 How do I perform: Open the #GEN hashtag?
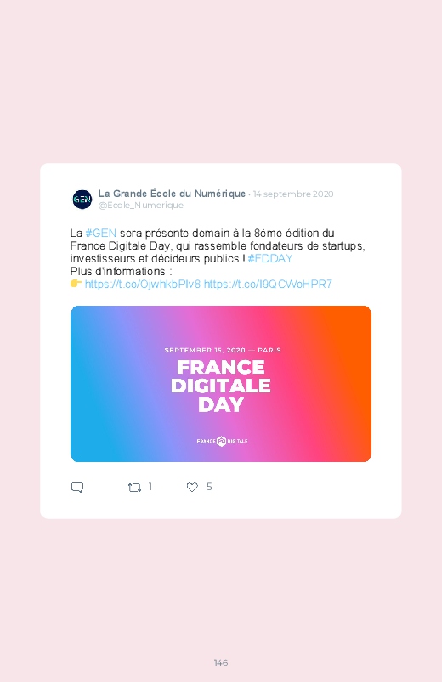tap(101, 233)
